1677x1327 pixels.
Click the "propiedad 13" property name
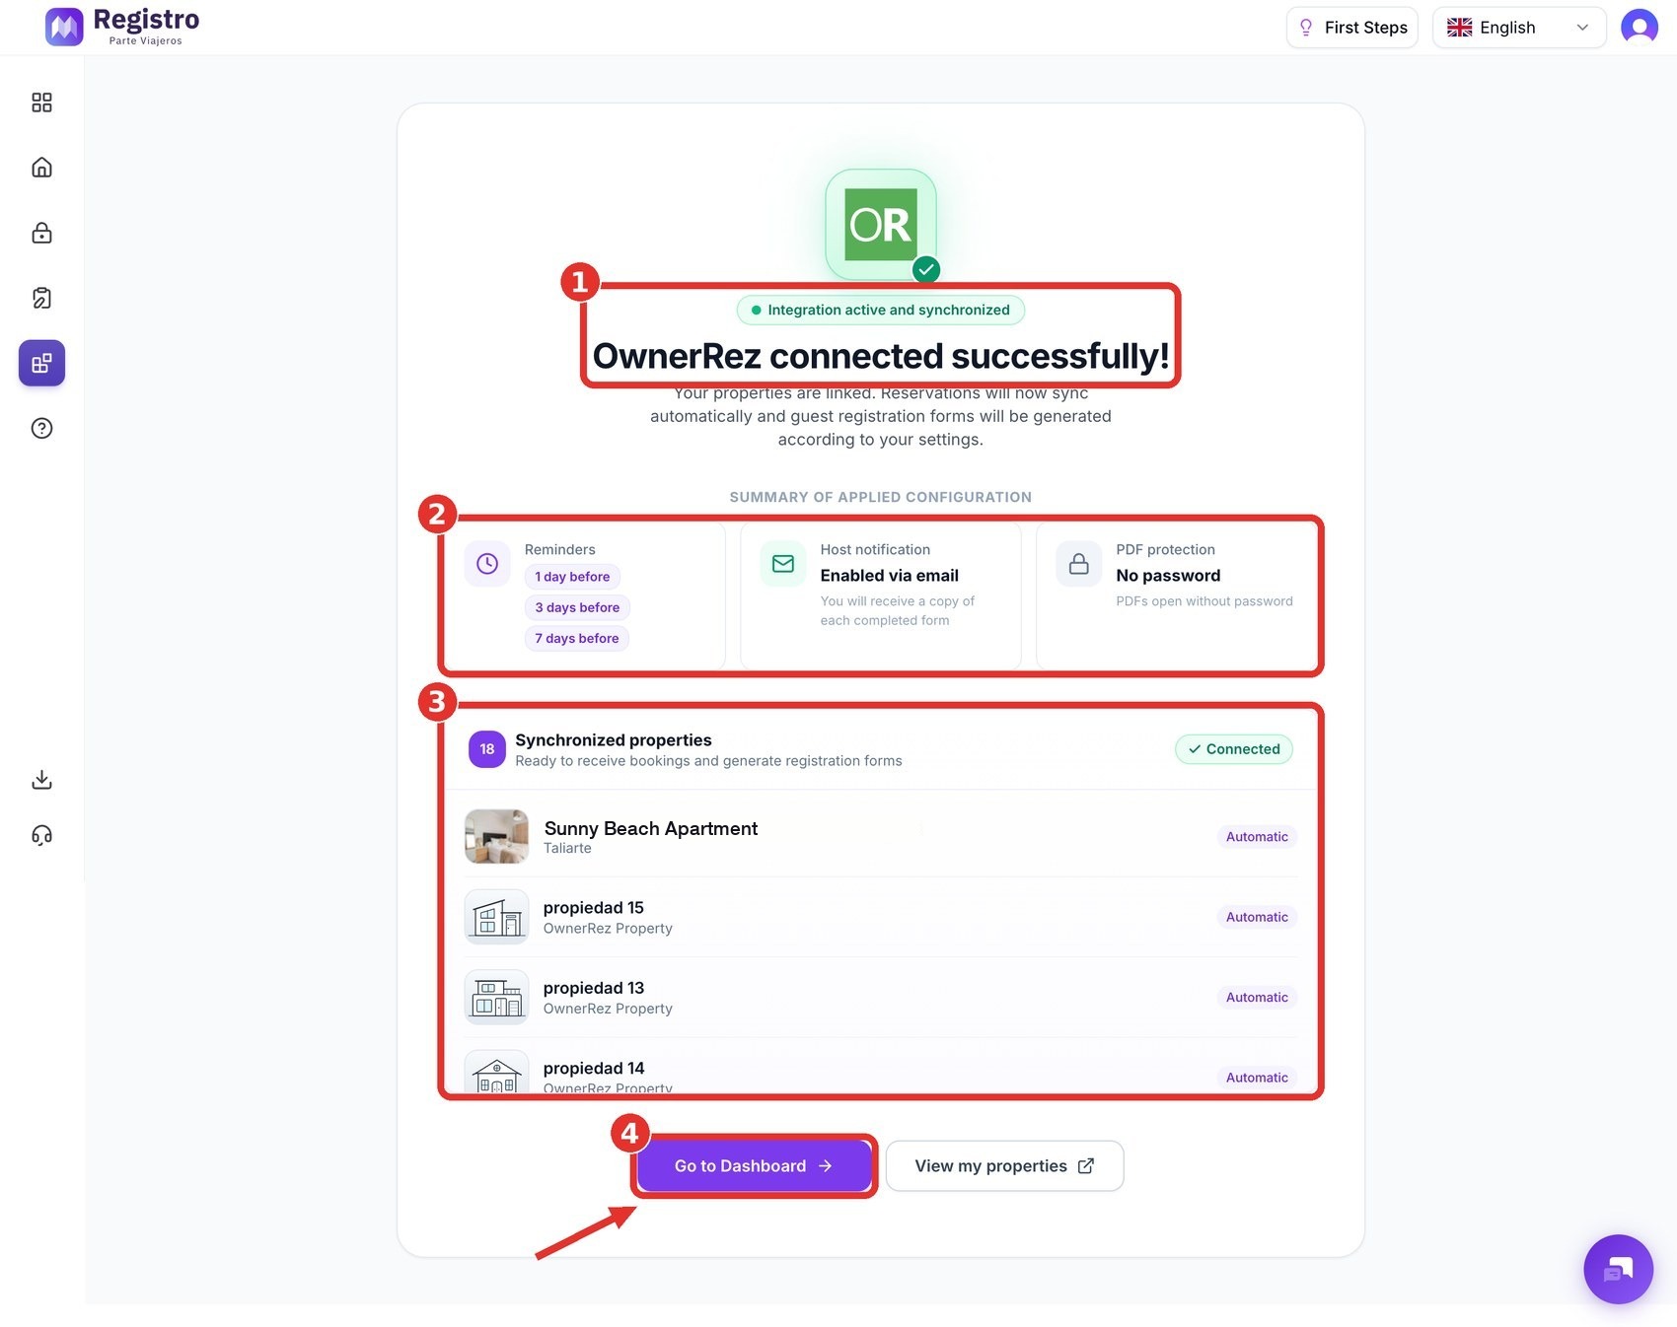[x=594, y=988]
